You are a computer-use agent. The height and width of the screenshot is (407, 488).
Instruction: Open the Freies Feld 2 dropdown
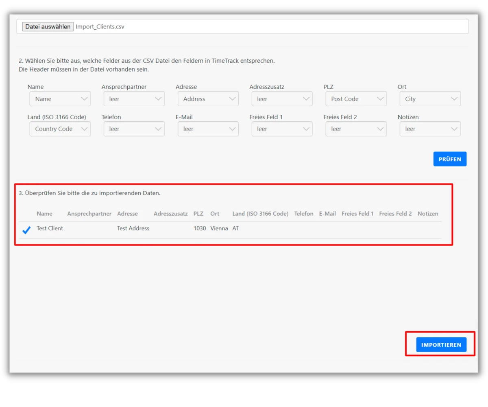[356, 129]
